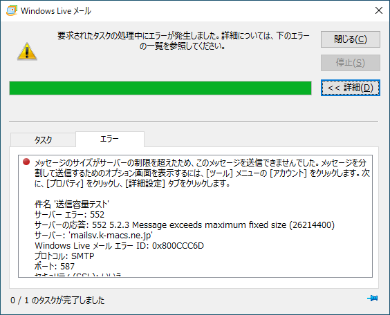Collapse details with << 詳細(D) button
This screenshot has width=390, height=315.
click(x=350, y=88)
